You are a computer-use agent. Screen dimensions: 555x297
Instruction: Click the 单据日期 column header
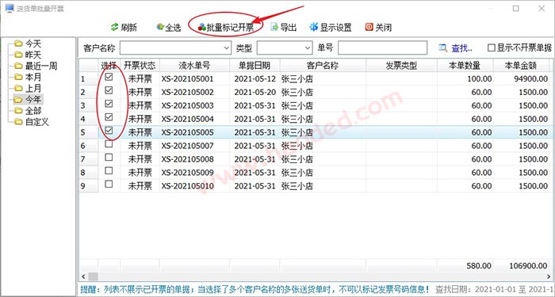255,66
